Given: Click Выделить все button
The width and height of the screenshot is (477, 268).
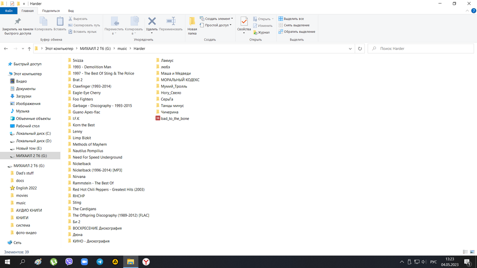Looking at the screenshot, I should click(x=291, y=19).
